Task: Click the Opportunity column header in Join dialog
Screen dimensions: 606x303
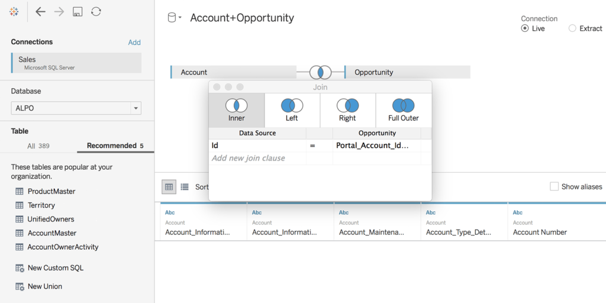Action: coord(377,133)
